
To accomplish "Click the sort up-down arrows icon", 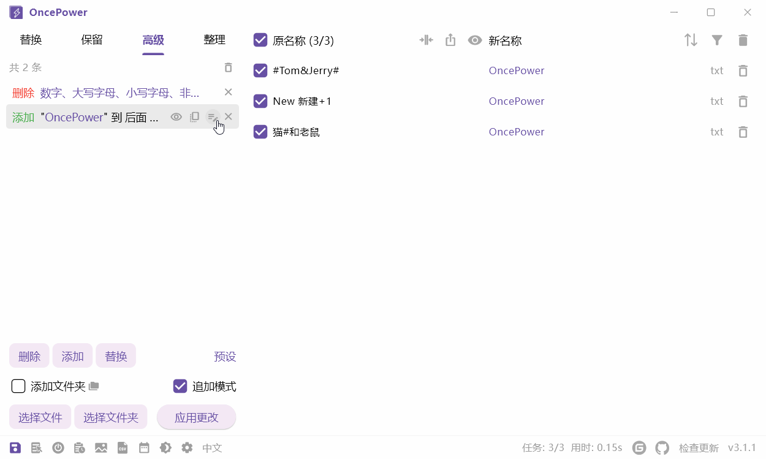I will (691, 40).
